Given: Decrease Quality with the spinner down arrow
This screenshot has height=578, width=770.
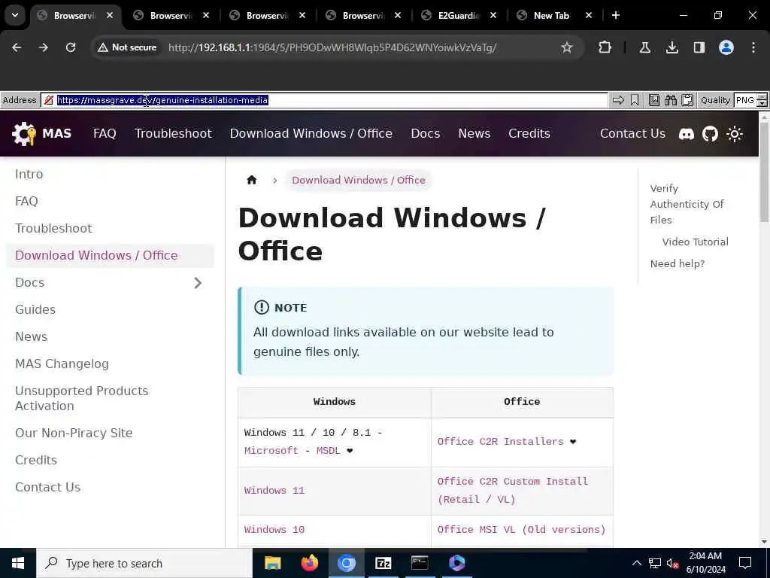Looking at the screenshot, I should (x=762, y=104).
